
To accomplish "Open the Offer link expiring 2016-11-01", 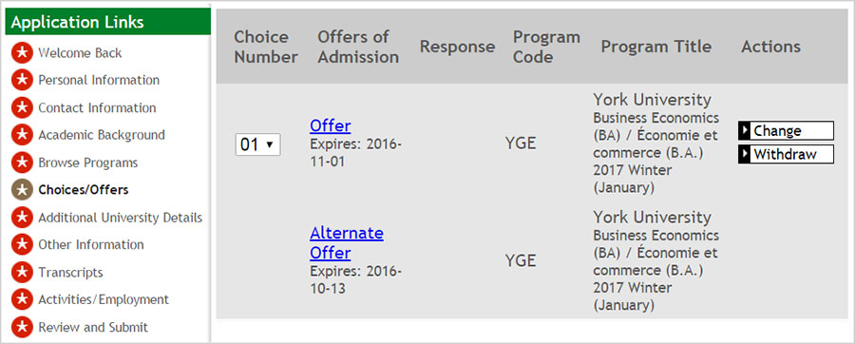I will [330, 126].
